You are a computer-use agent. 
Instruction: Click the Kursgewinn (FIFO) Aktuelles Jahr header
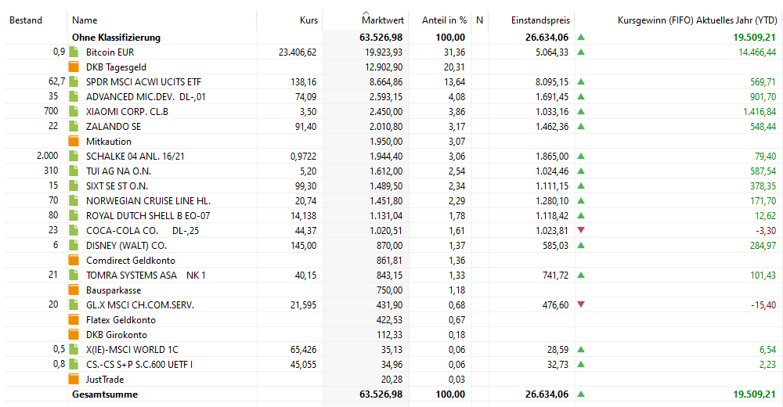point(697,20)
